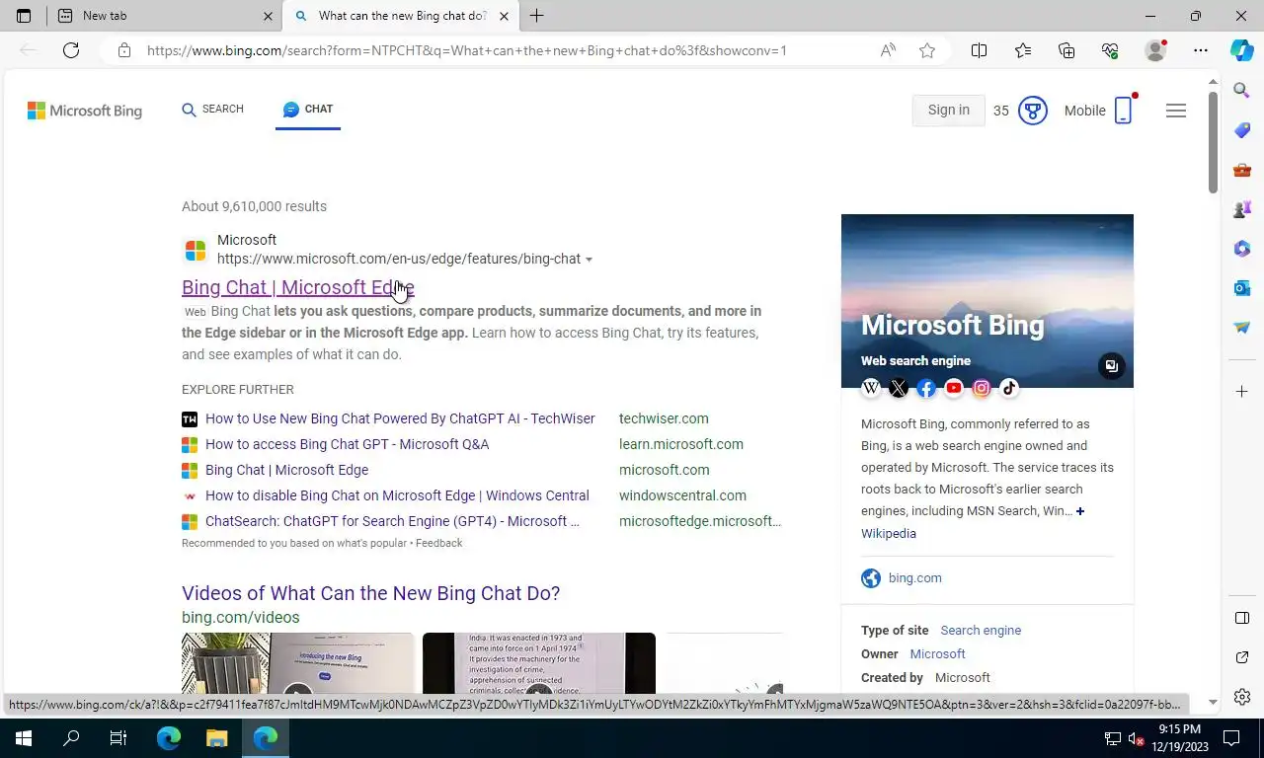Open TikTok icon in Bing panel
Image resolution: width=1264 pixels, height=758 pixels.
click(x=1009, y=388)
